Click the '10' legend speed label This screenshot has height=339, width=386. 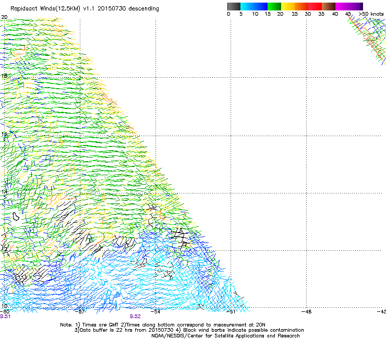click(x=255, y=14)
